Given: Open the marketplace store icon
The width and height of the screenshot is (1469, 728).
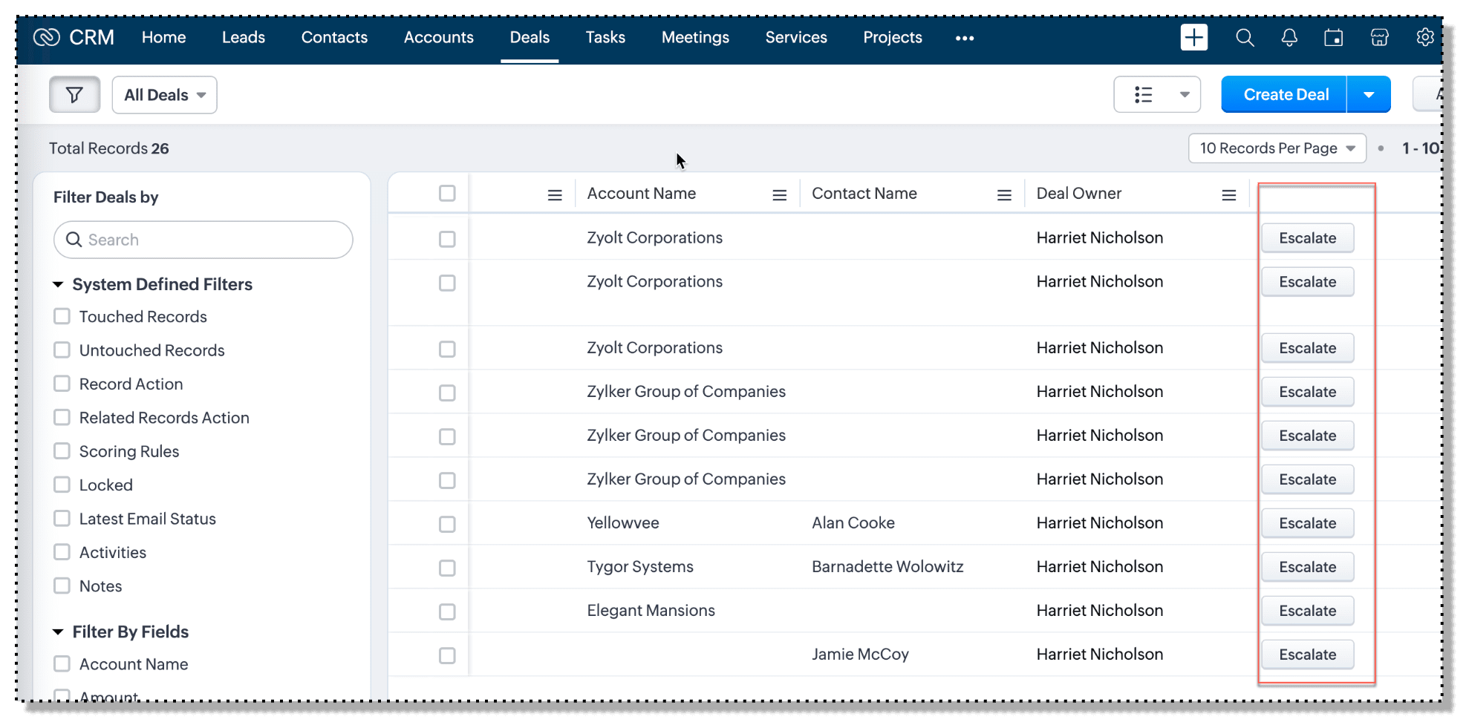Looking at the screenshot, I should click(x=1379, y=38).
